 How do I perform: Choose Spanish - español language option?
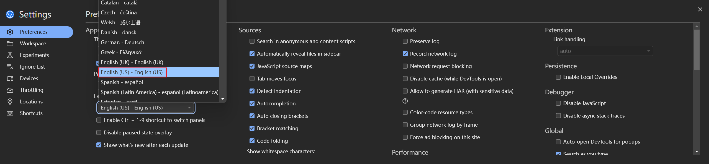122,82
